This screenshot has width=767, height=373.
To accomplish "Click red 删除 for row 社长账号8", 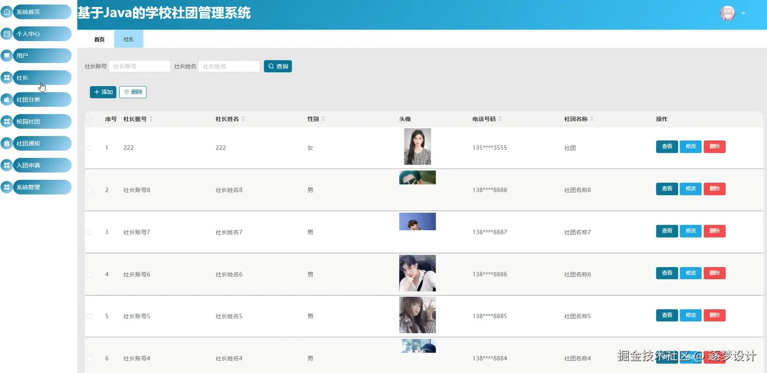I will click(714, 189).
